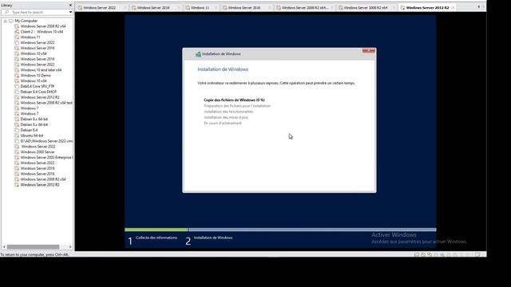Click the Windows 10 Demo VM icon
The image size is (511, 287).
pyautogui.click(x=17, y=76)
